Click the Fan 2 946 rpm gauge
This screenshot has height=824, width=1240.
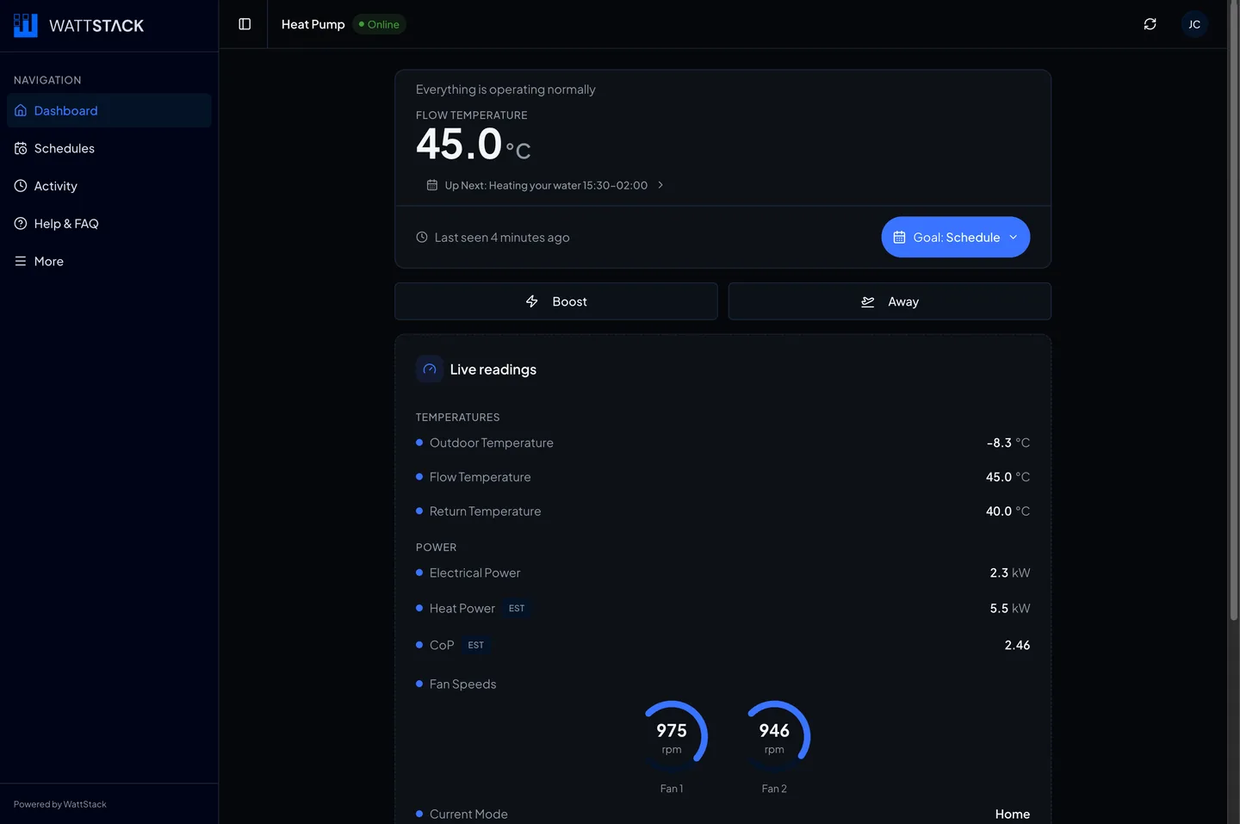[774, 737]
